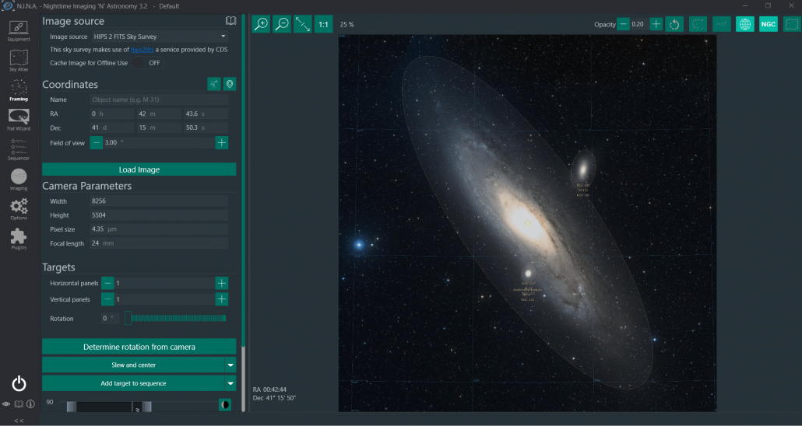Screen dimensions: 802x426
Task: Toggle NGC annotation overlay button
Action: pyautogui.click(x=769, y=24)
